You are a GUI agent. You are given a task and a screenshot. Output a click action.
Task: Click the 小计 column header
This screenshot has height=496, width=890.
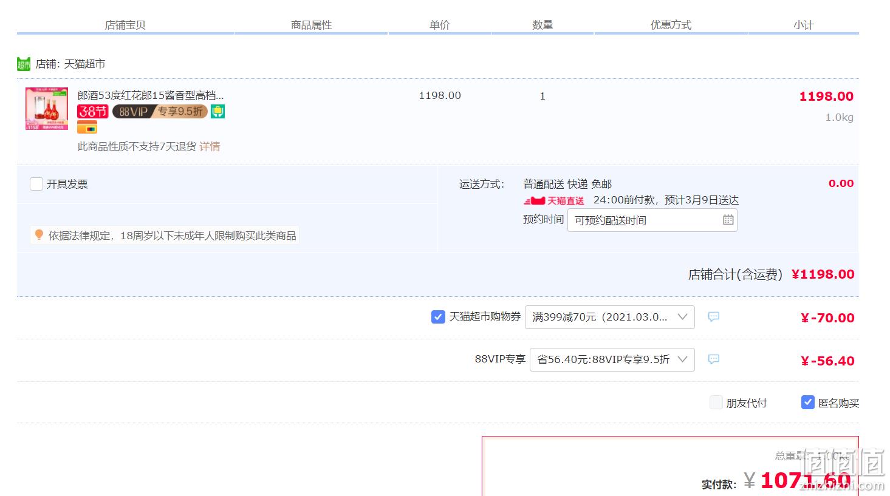tap(803, 25)
